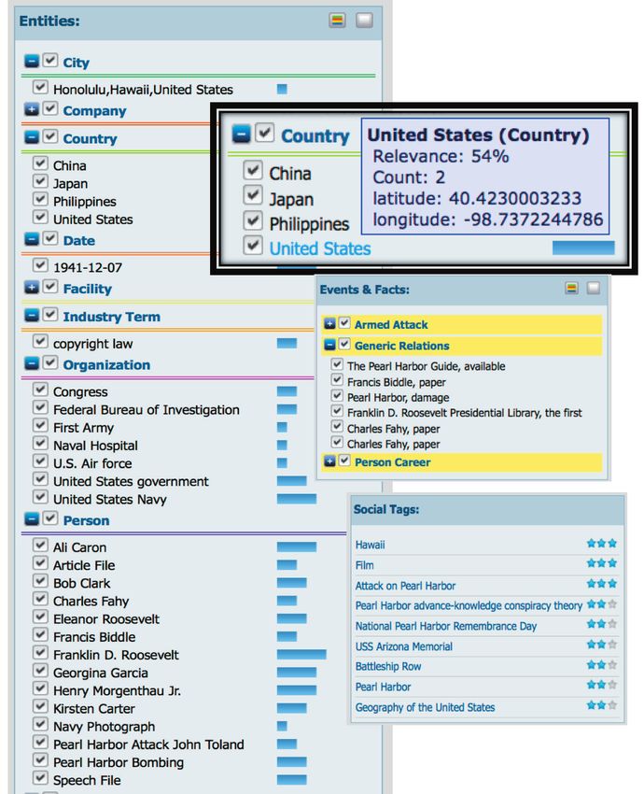Open Geography of the United States tag
The width and height of the screenshot is (644, 794).
[425, 707]
